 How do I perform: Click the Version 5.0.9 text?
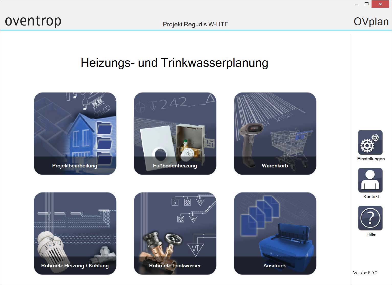(365, 273)
